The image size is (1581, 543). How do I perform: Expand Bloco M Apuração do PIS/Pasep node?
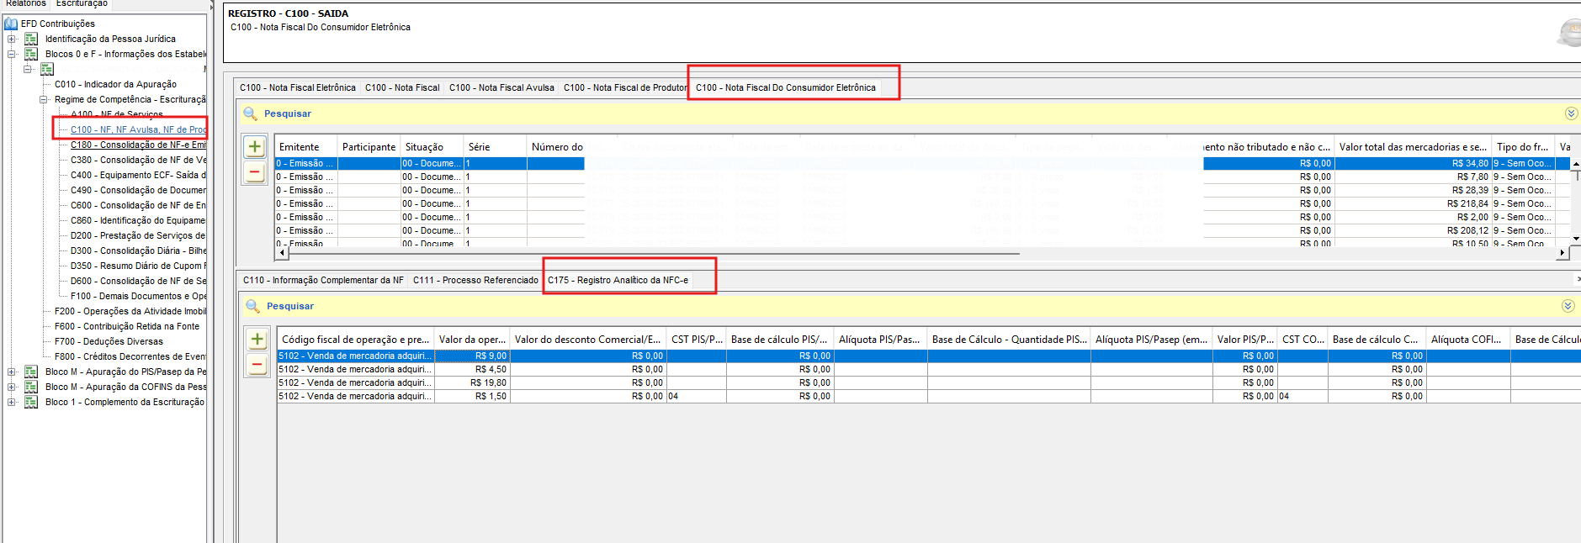[x=12, y=372]
